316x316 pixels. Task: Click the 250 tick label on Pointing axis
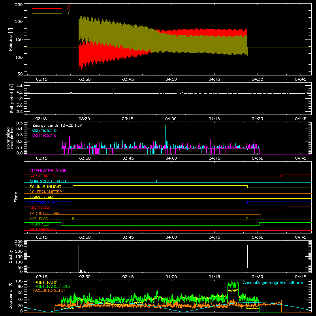(19, 5)
